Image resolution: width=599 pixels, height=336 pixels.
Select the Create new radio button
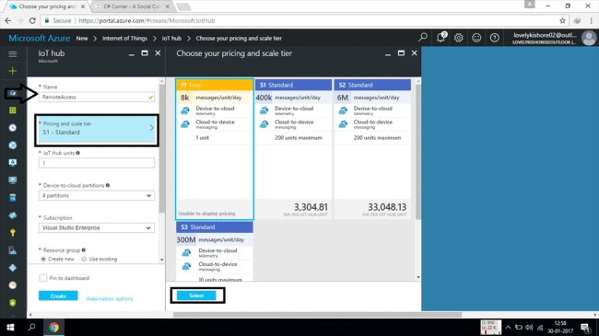coord(43,259)
